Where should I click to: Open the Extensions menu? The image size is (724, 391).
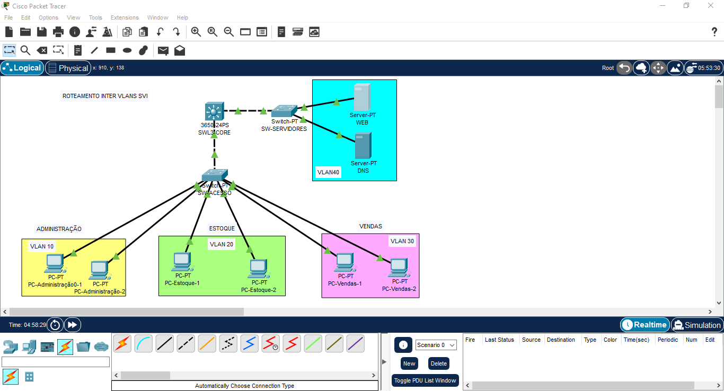[125, 17]
